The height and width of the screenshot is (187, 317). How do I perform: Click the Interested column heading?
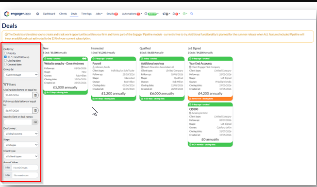coord(97,49)
